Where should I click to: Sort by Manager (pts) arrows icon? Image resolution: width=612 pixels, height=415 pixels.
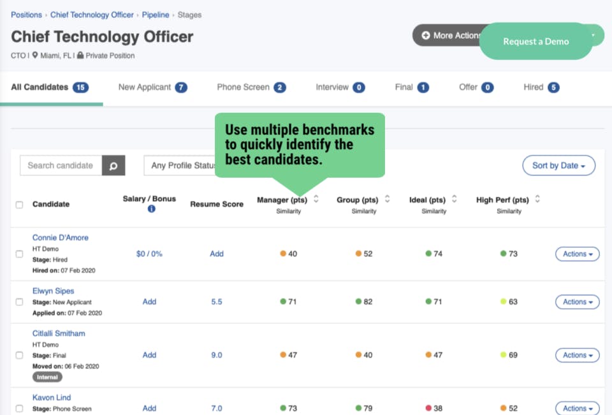click(x=316, y=199)
